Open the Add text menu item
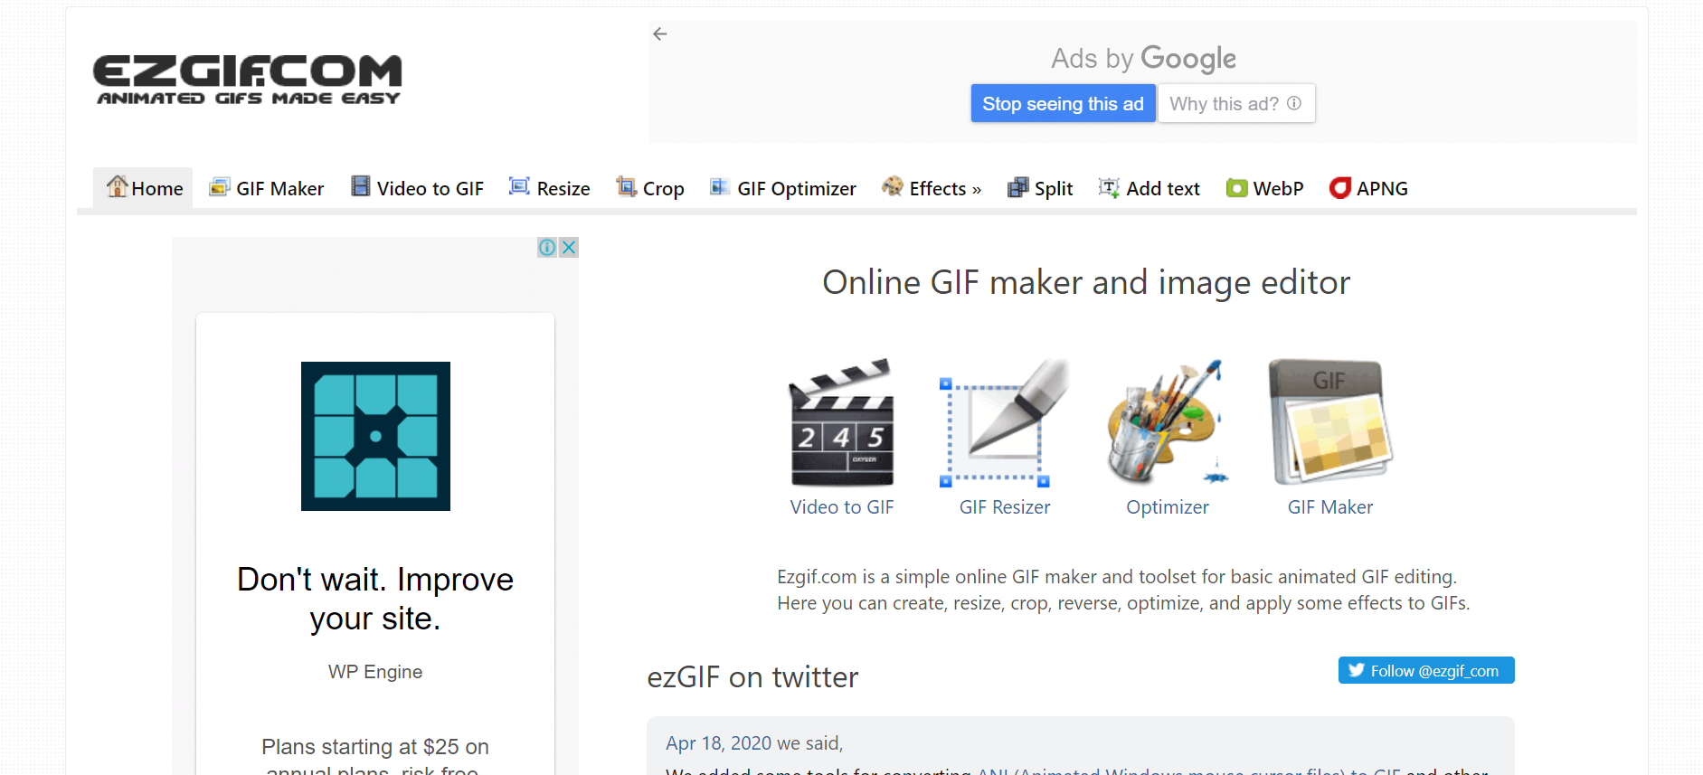Image resolution: width=1703 pixels, height=775 pixels. [1149, 188]
